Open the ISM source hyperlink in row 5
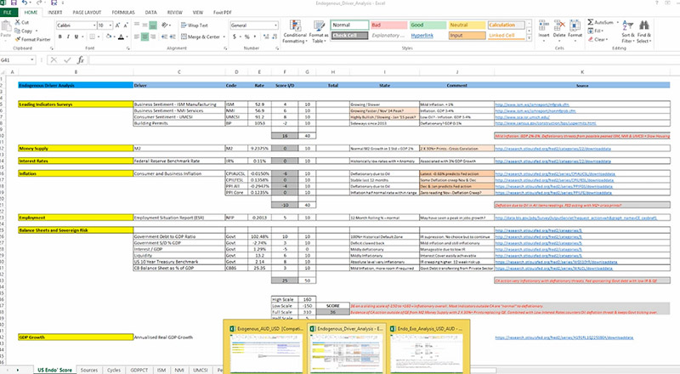This screenshot has height=374, width=680. pyautogui.click(x=532, y=105)
